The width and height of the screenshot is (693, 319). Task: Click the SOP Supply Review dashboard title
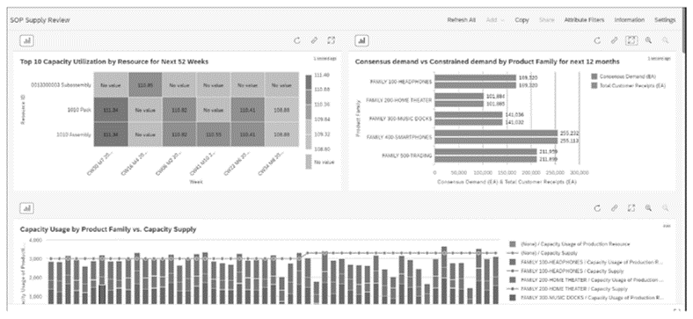click(x=40, y=20)
